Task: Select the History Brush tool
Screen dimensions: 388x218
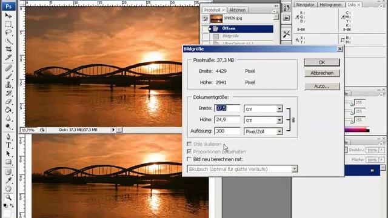Action: [x=8, y=93]
